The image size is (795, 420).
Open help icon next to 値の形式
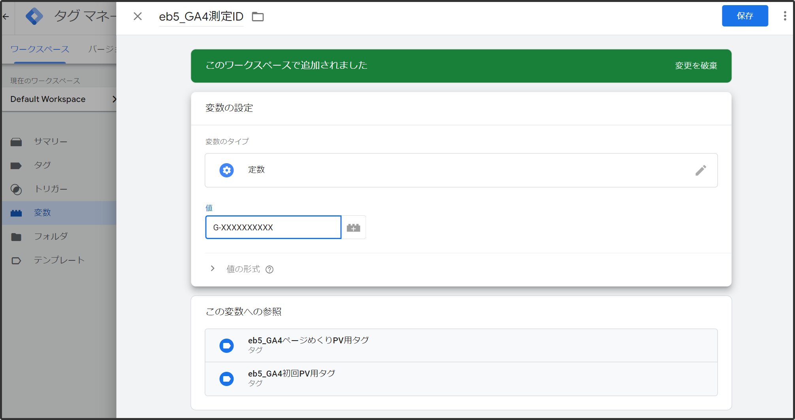click(x=269, y=269)
